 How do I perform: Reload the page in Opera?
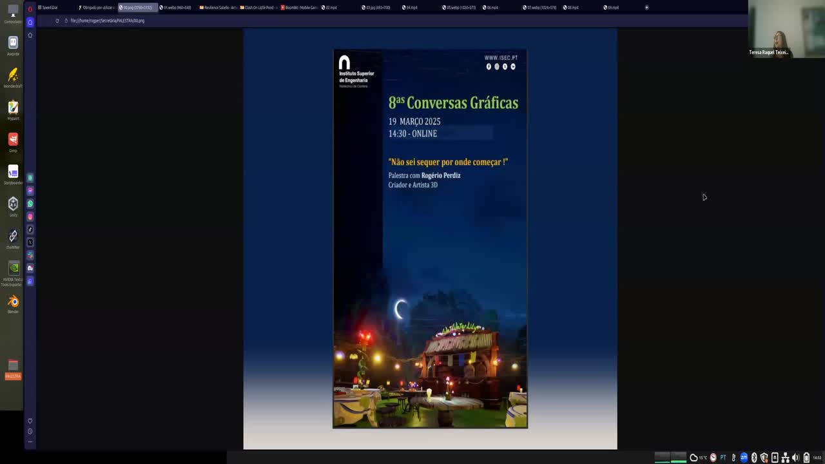(57, 21)
